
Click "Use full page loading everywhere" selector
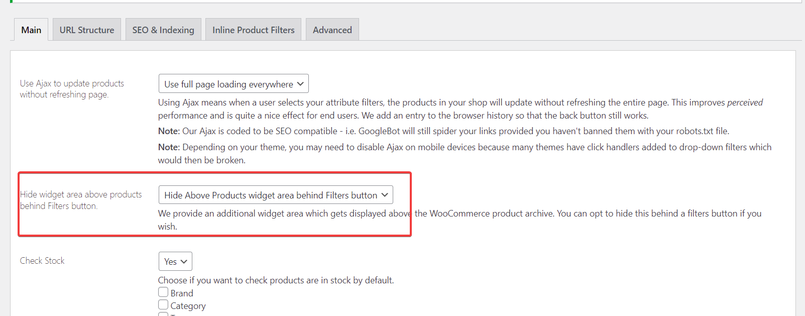click(x=233, y=83)
